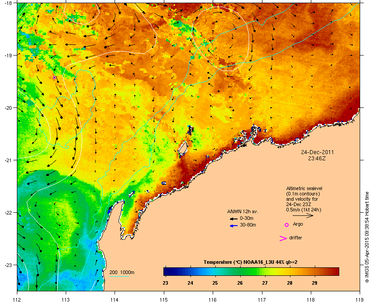373x302 pixels.
Task: Click the black 0-30m arrow legend symbol
Action: coord(234,219)
